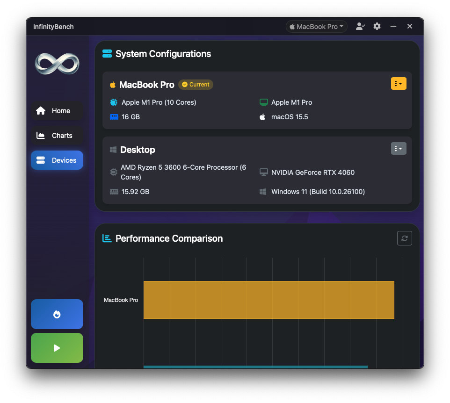The width and height of the screenshot is (450, 403).
Task: Select the Devices sidebar item
Action: [x=57, y=160]
